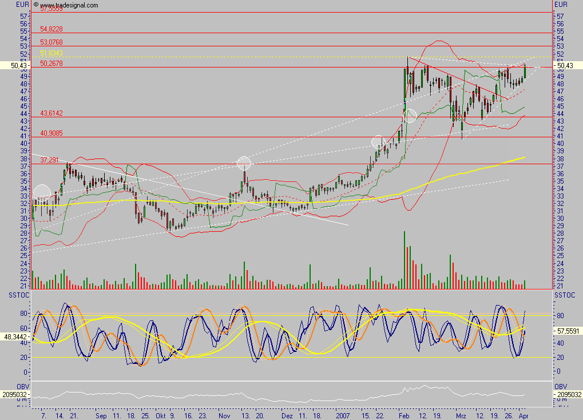
Task: Click the left 50,43 current price tag
Action: 15,65
